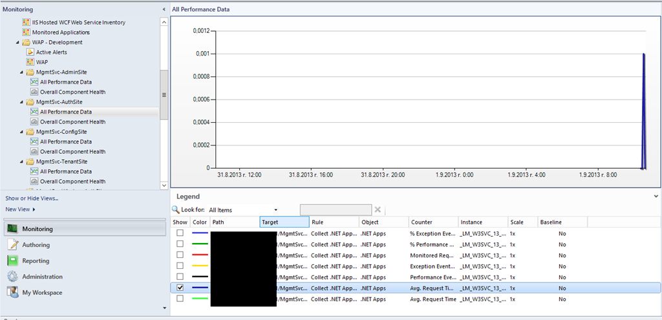This screenshot has width=662, height=320.
Task: Click the Target column header
Action: point(283,222)
